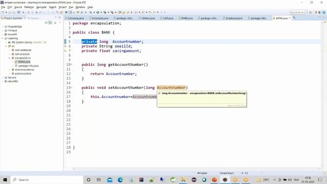Viewport: 327px width, 184px height.
Task: Select the polymorphism package
Action: pyautogui.click(x=21, y=74)
